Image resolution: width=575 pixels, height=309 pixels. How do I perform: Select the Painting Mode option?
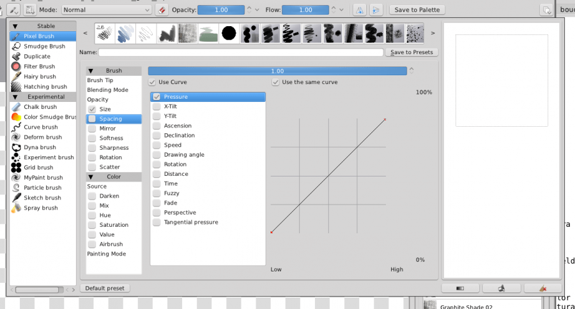coord(106,254)
